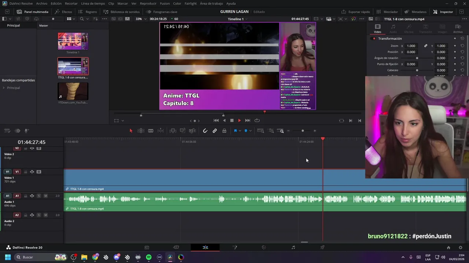Add a blue marker at playhead
The height and width of the screenshot is (263, 469).
tap(246, 131)
